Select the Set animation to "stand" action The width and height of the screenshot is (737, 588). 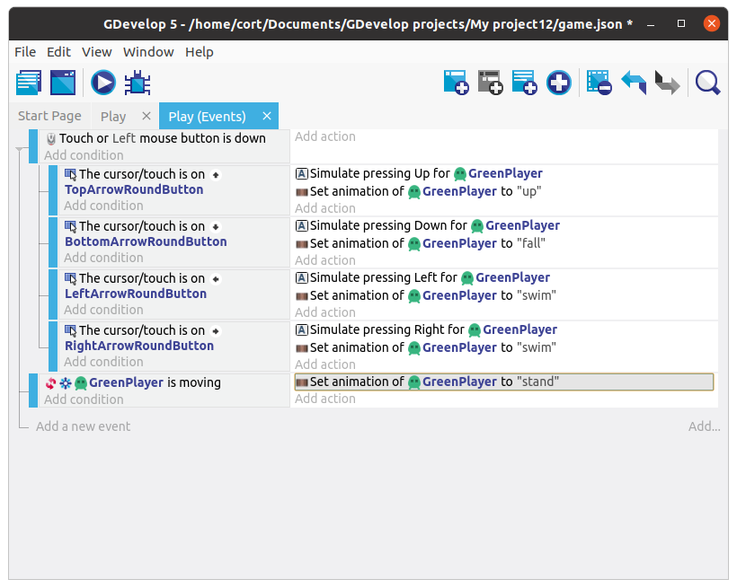click(x=504, y=382)
